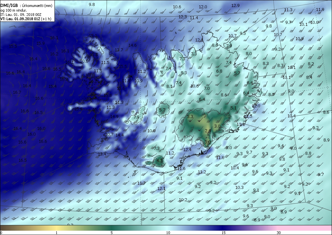Image resolution: width=332 pixels, height=235 pixels.
Task: Click the 12.9 value at the map top
Action: [x=235, y=6]
